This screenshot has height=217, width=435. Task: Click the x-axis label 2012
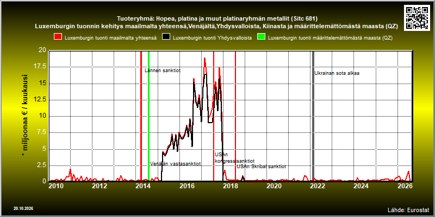point(100,186)
